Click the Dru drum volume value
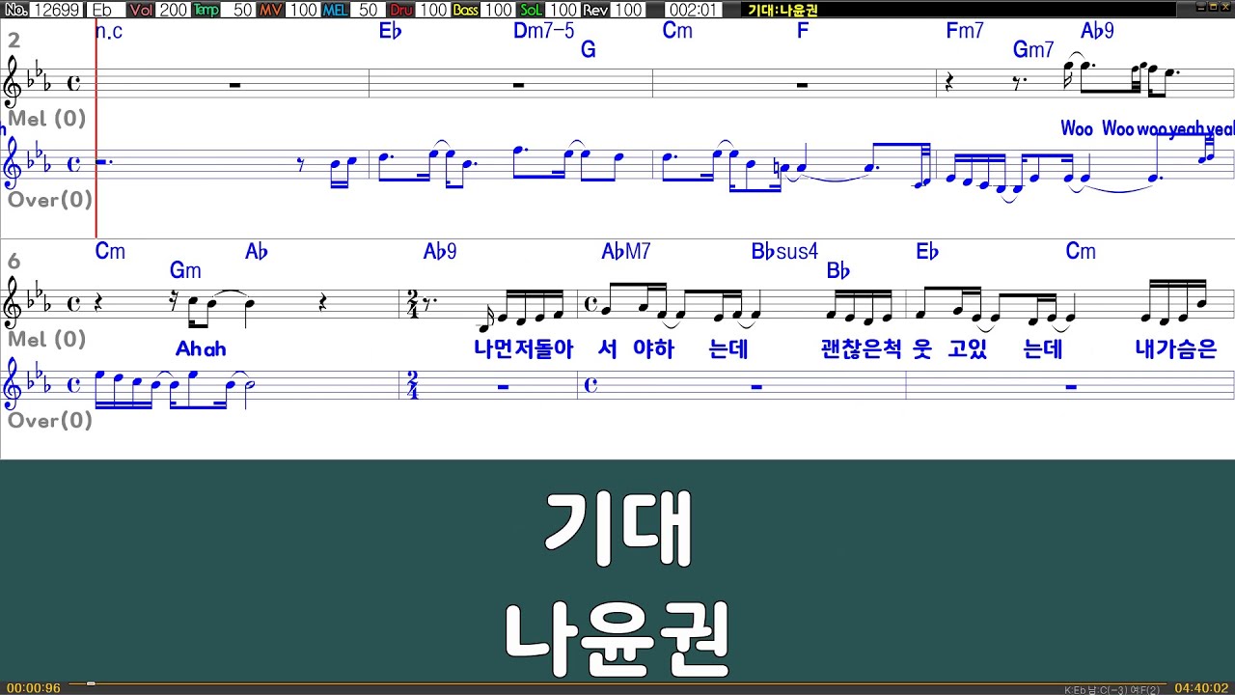 433,10
